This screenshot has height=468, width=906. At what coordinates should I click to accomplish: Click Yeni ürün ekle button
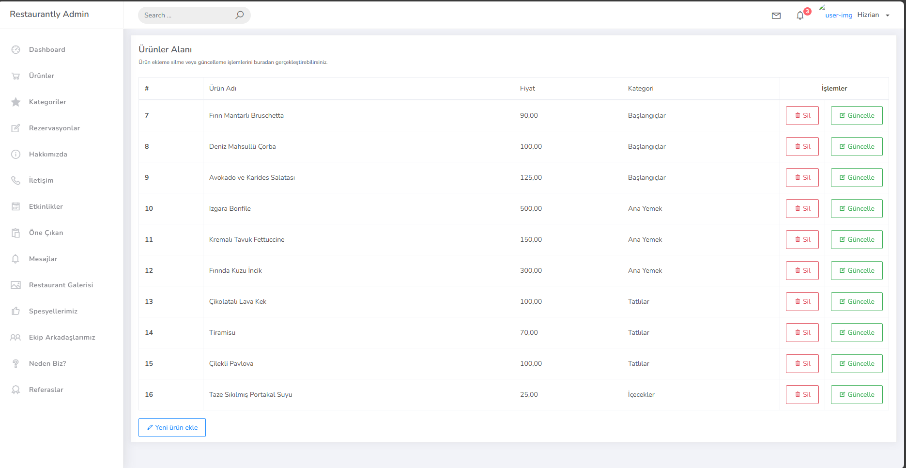click(x=172, y=427)
